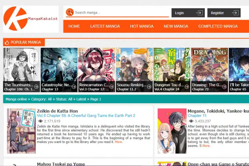Click Megane, Tokidoki cover image
This screenshot has width=249, height=166.
(172, 131)
